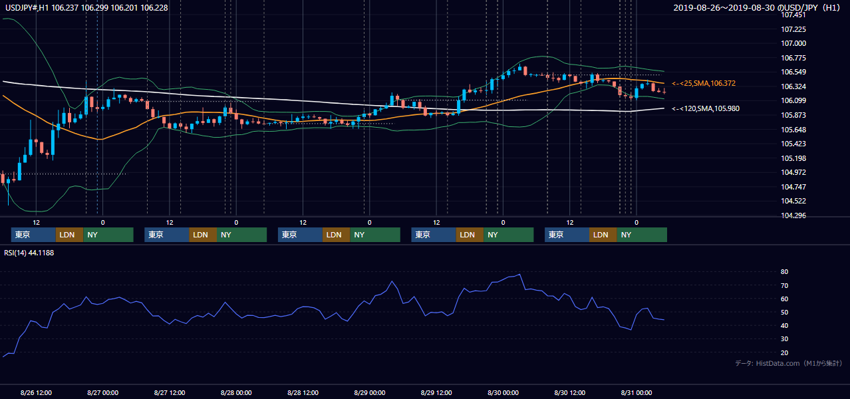Click the RSI 80 level label

pos(784,272)
